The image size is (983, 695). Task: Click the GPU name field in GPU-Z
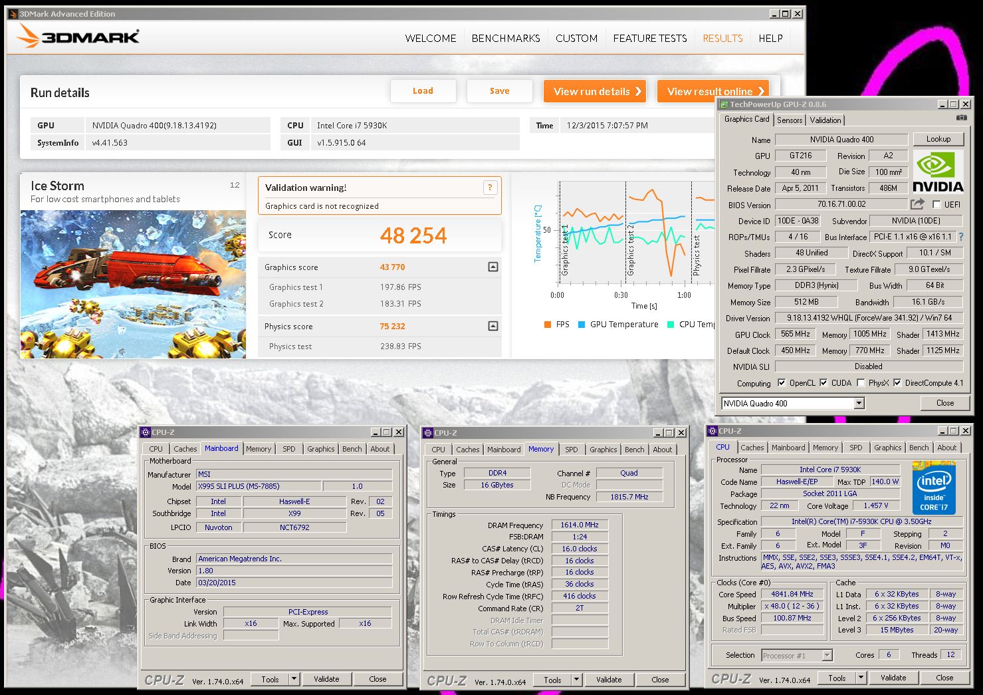pyautogui.click(x=841, y=140)
